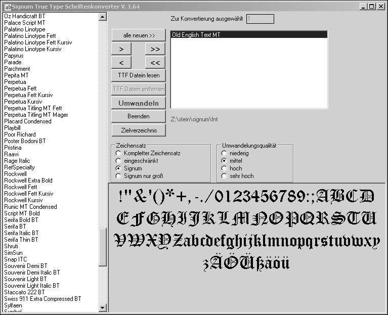Click the application icon in title bar

8,7
